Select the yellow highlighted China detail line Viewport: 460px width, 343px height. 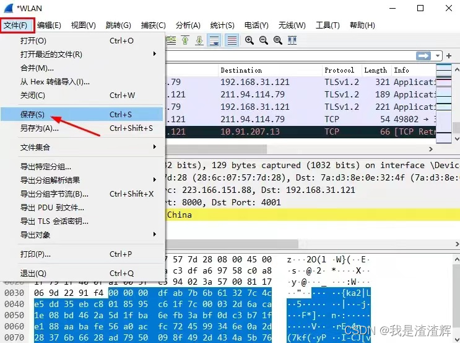(x=313, y=215)
